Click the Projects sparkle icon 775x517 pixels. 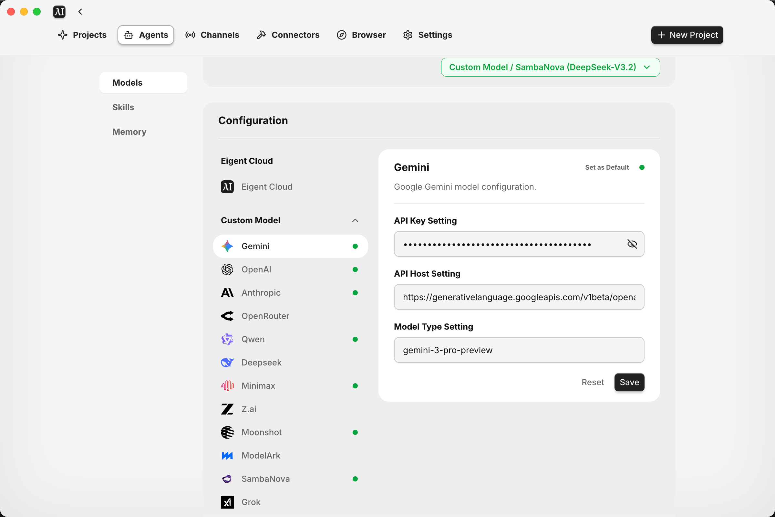(63, 35)
